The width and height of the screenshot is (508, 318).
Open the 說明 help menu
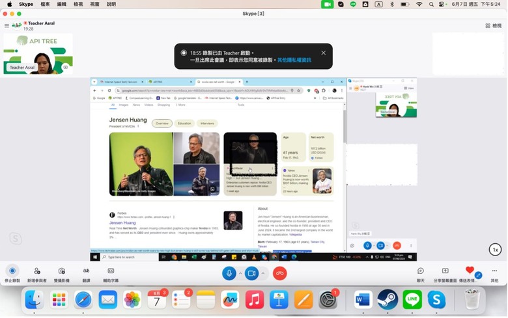click(111, 4)
